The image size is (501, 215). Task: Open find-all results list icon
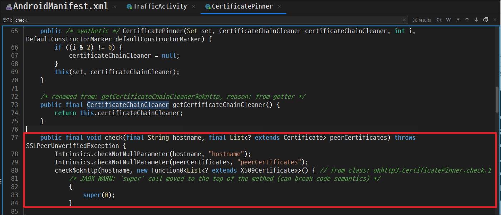[x=486, y=20]
